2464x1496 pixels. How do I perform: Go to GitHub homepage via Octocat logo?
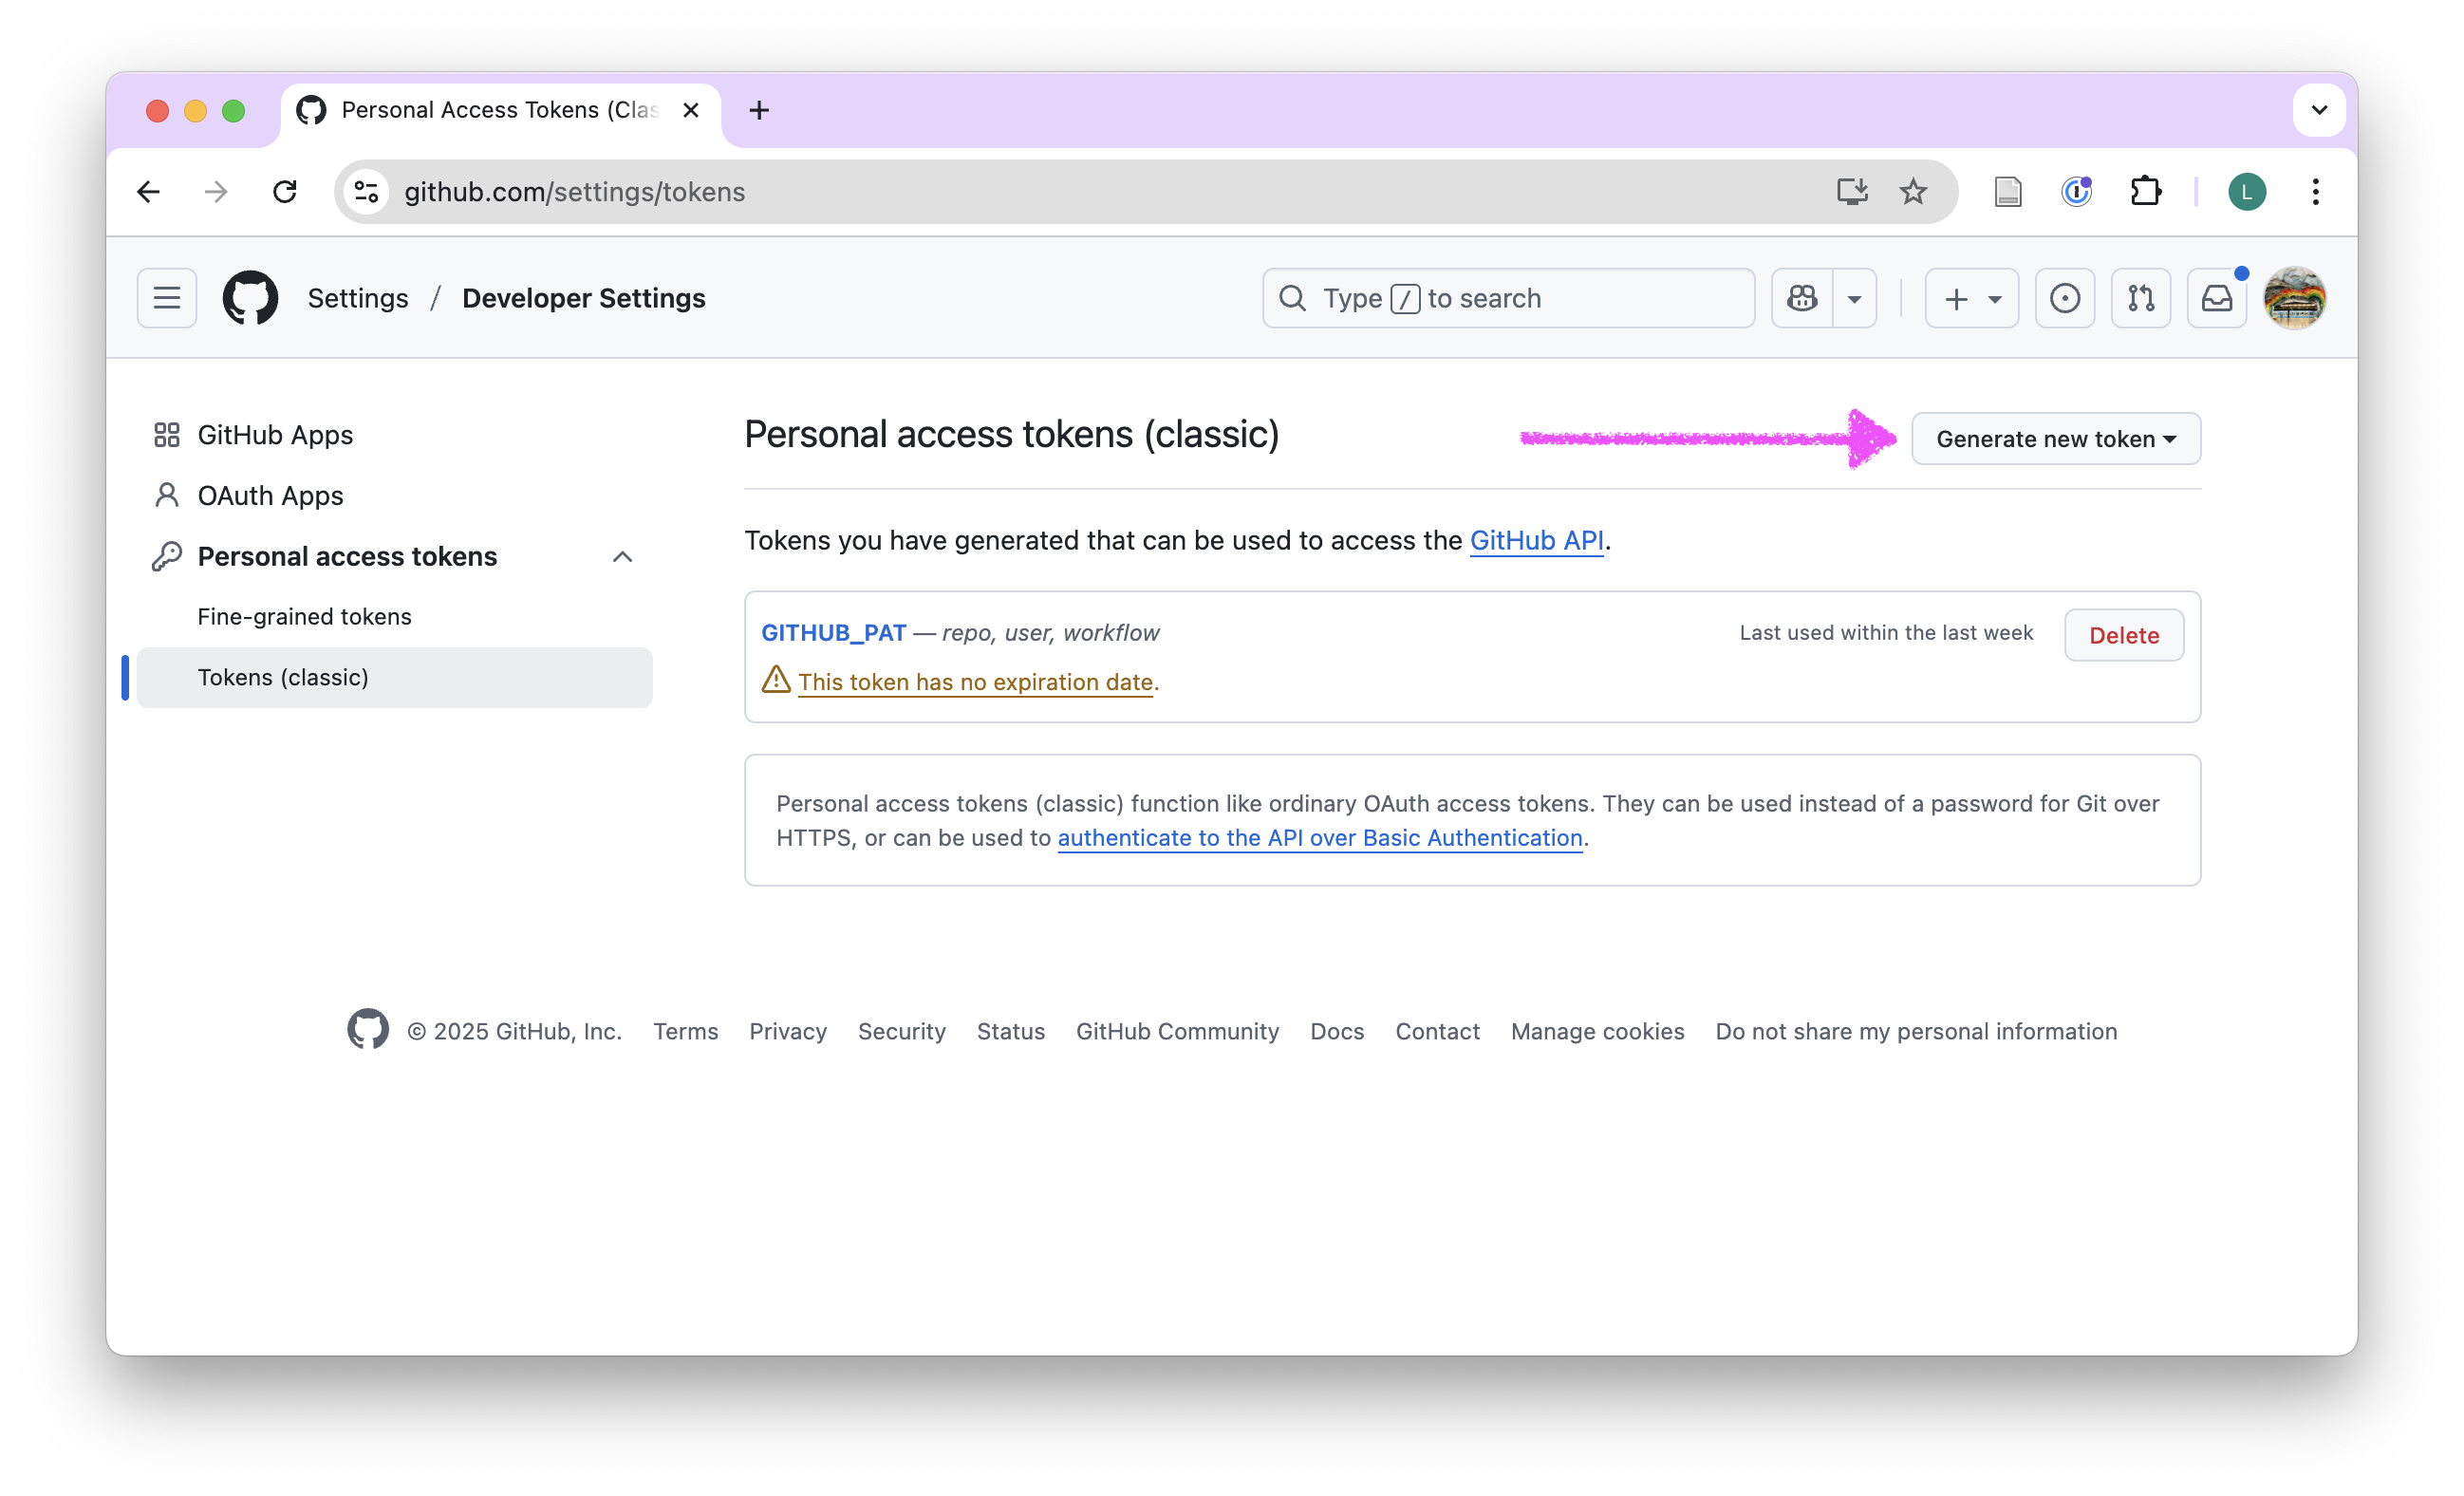250,298
